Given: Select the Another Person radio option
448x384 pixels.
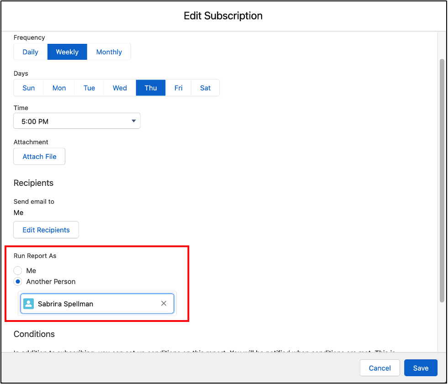Looking at the screenshot, I should 18,282.
